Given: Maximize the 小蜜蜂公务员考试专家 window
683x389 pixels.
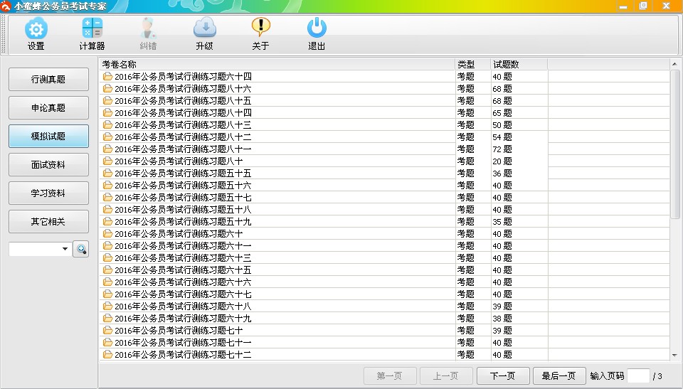Looking at the screenshot, I should (643, 6).
